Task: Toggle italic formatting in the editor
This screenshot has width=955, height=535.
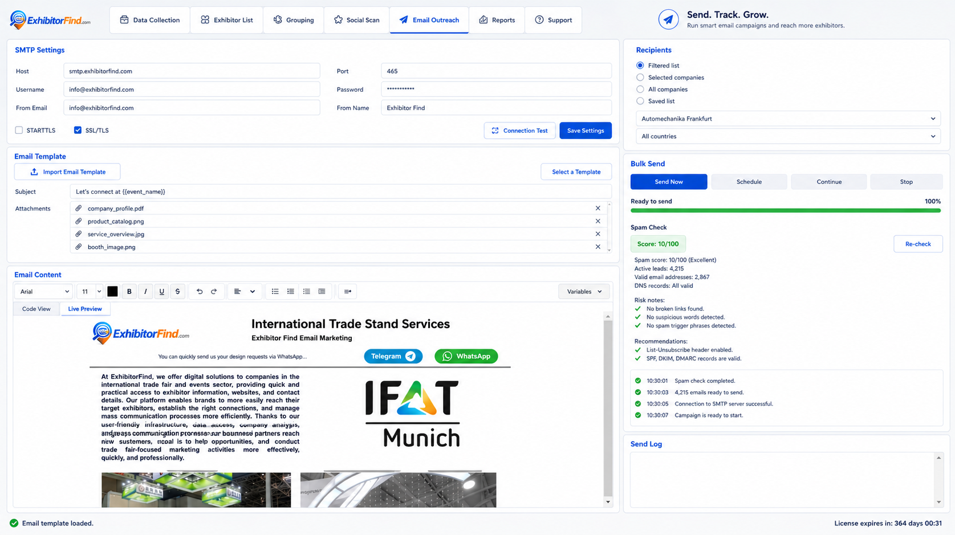Action: 145,292
